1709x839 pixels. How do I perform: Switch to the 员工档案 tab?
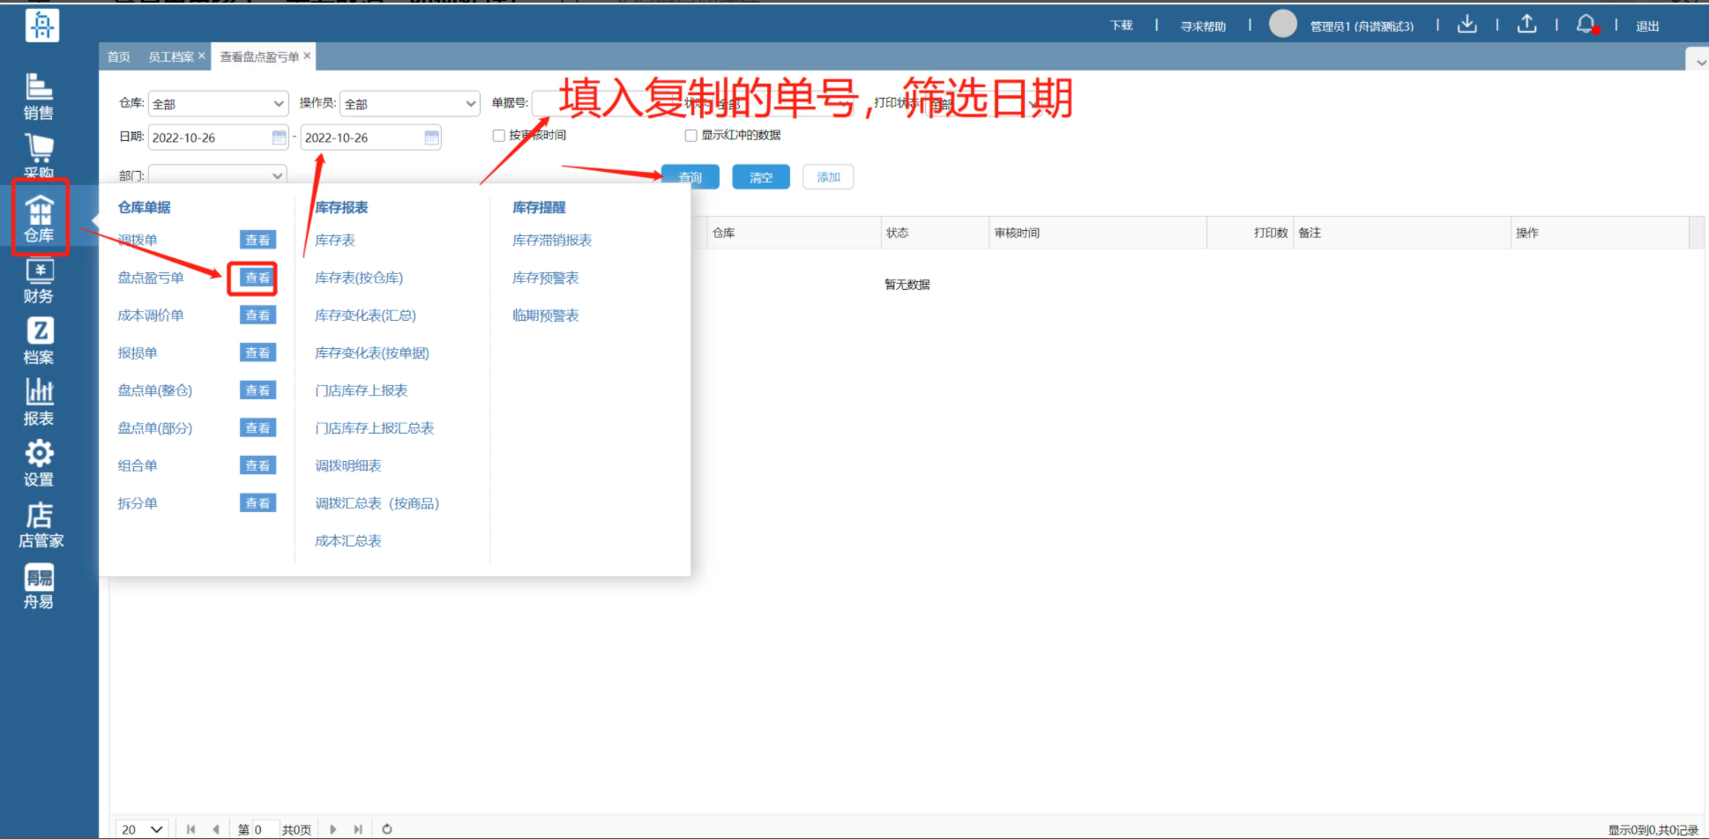171,57
